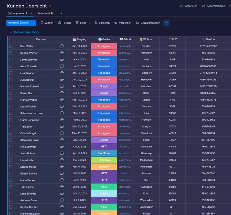Expand the Kunden Übersicht title dropdown
This screenshot has height=215, width=231.
[x=50, y=6]
